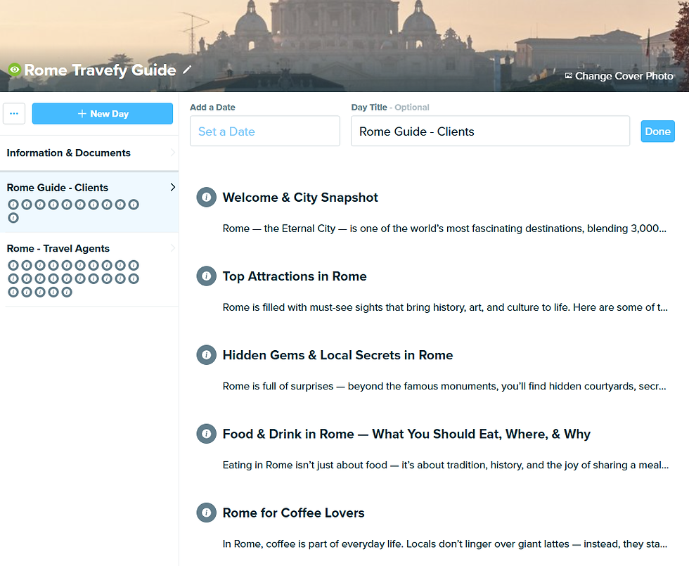689x566 pixels.
Task: Click Set a Date field
Action: pos(265,131)
